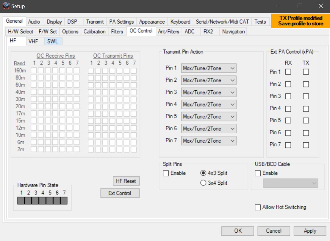
Task: Check Ext PA Control Pin 3 TX box
Action: tap(306, 96)
